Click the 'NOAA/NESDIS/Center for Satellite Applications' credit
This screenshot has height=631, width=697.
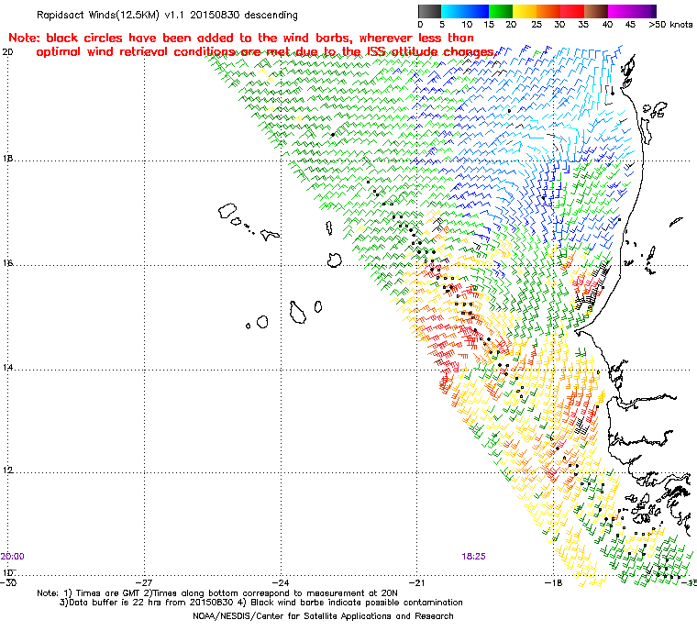[323, 616]
